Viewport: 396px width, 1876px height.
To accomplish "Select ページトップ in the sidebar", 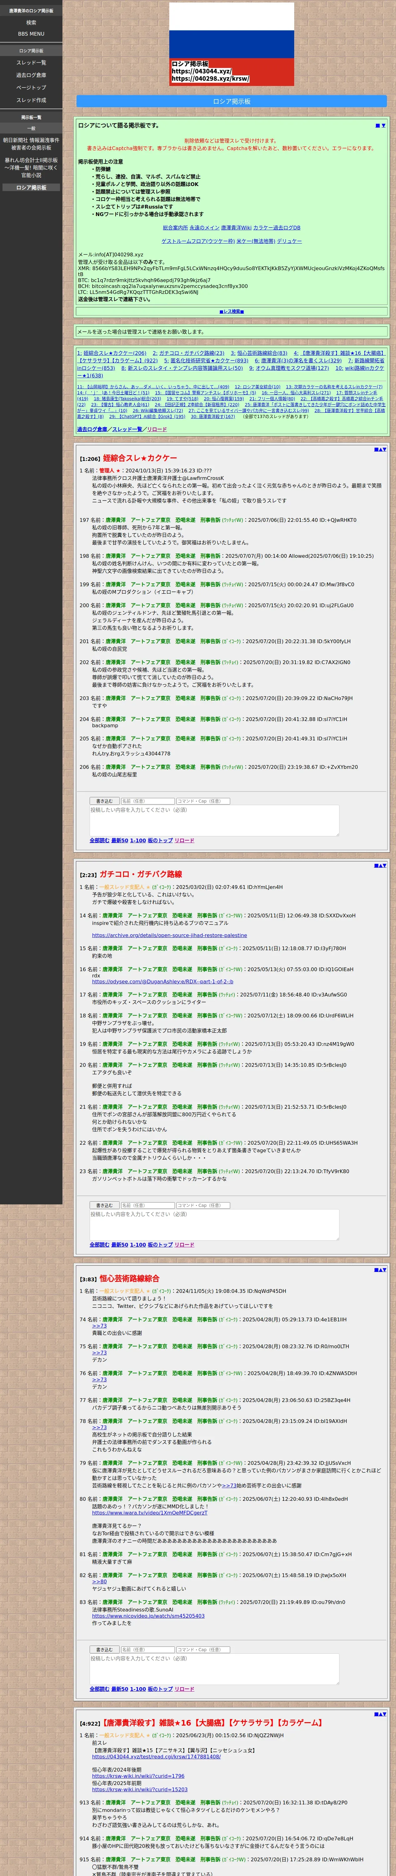I will [31, 88].
